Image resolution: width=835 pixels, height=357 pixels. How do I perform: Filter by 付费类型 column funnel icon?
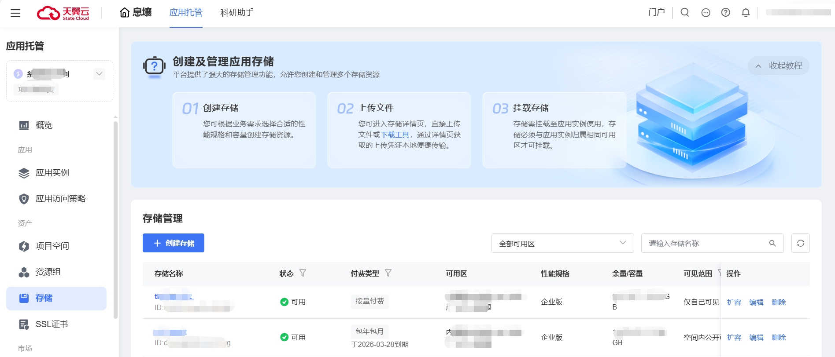pos(388,273)
